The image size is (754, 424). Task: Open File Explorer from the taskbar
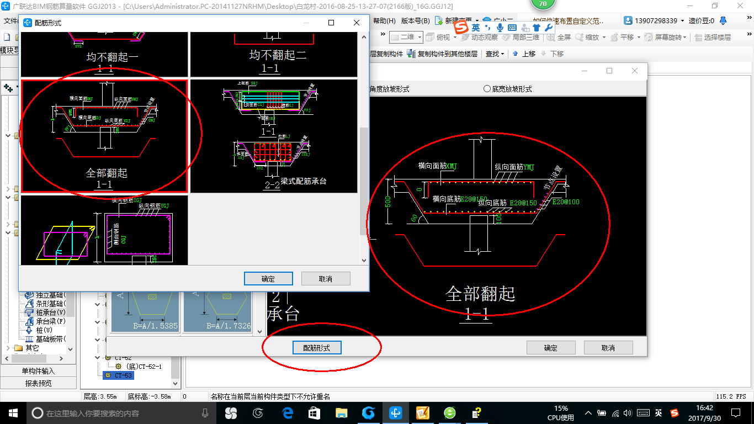click(342, 412)
